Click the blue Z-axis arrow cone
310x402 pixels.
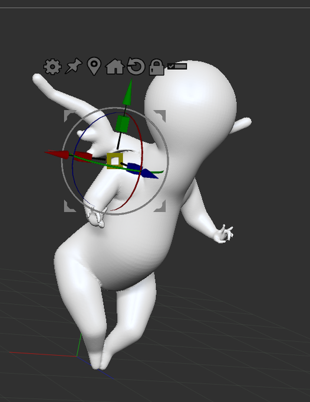click(x=149, y=174)
